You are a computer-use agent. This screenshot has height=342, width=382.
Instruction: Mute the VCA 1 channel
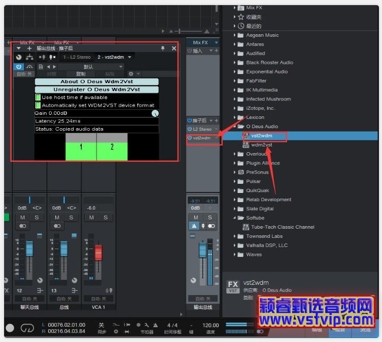91,217
